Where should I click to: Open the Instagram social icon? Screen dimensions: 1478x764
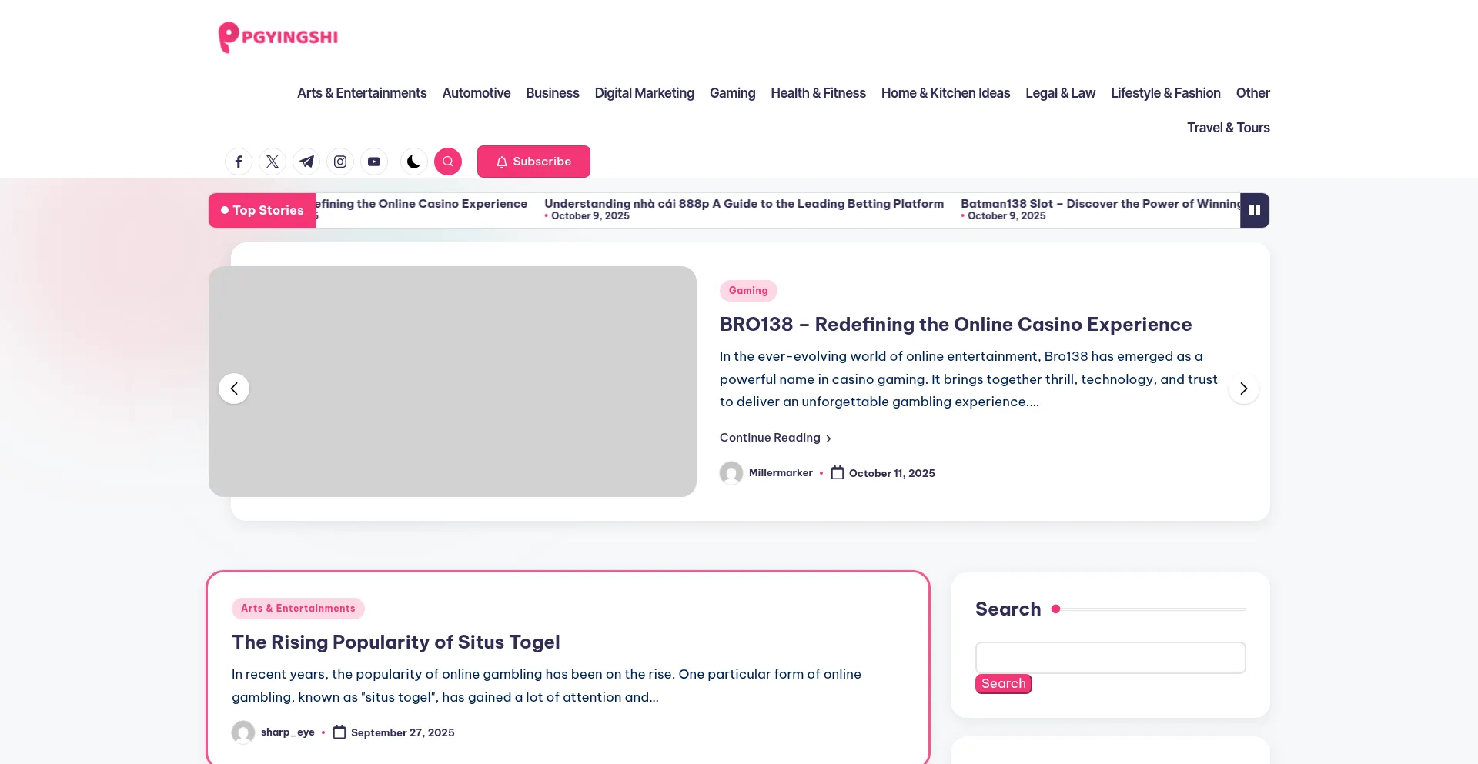point(340,162)
